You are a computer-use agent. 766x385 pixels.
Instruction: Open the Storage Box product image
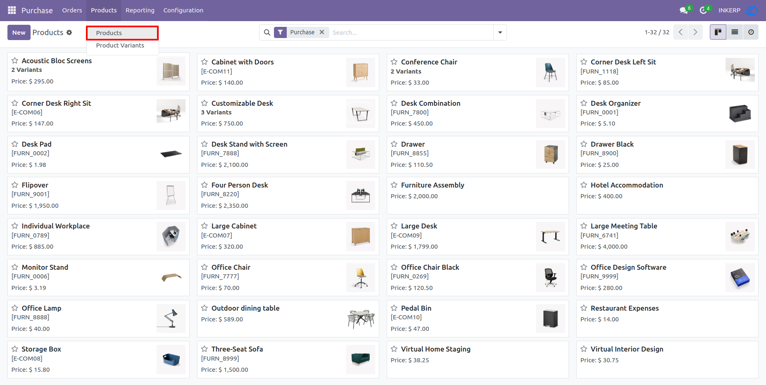pyautogui.click(x=171, y=359)
